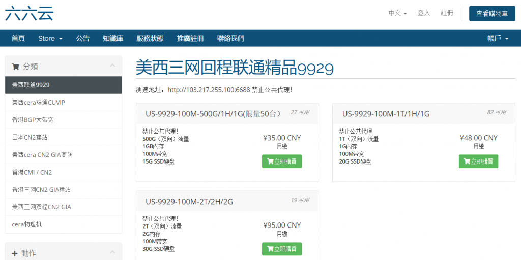Click 30G SSD硬盘 specification text
This screenshot has width=521, height=260.
pyautogui.click(x=159, y=249)
